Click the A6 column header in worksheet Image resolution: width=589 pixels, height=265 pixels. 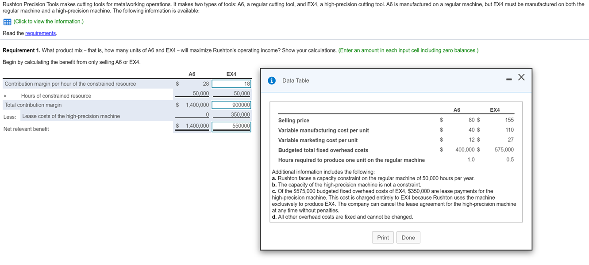(x=192, y=74)
